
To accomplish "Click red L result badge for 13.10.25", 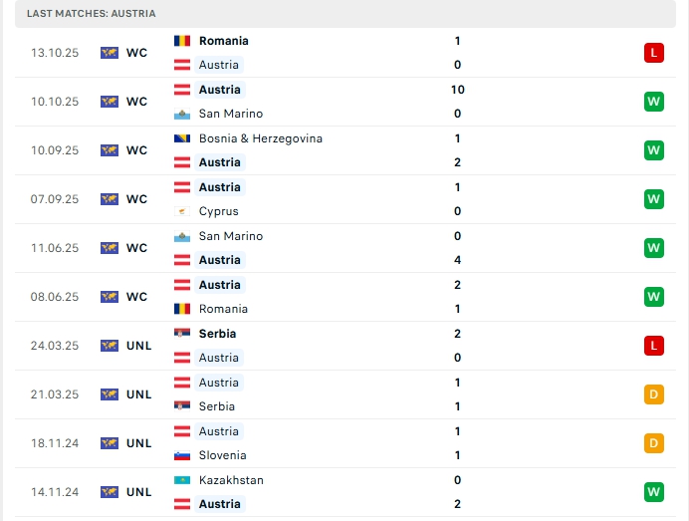I will tap(653, 53).
